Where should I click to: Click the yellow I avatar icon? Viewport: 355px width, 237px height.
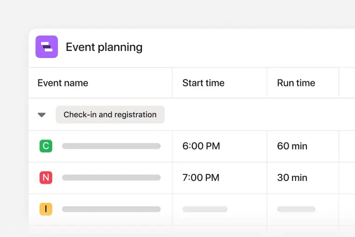pos(46,209)
